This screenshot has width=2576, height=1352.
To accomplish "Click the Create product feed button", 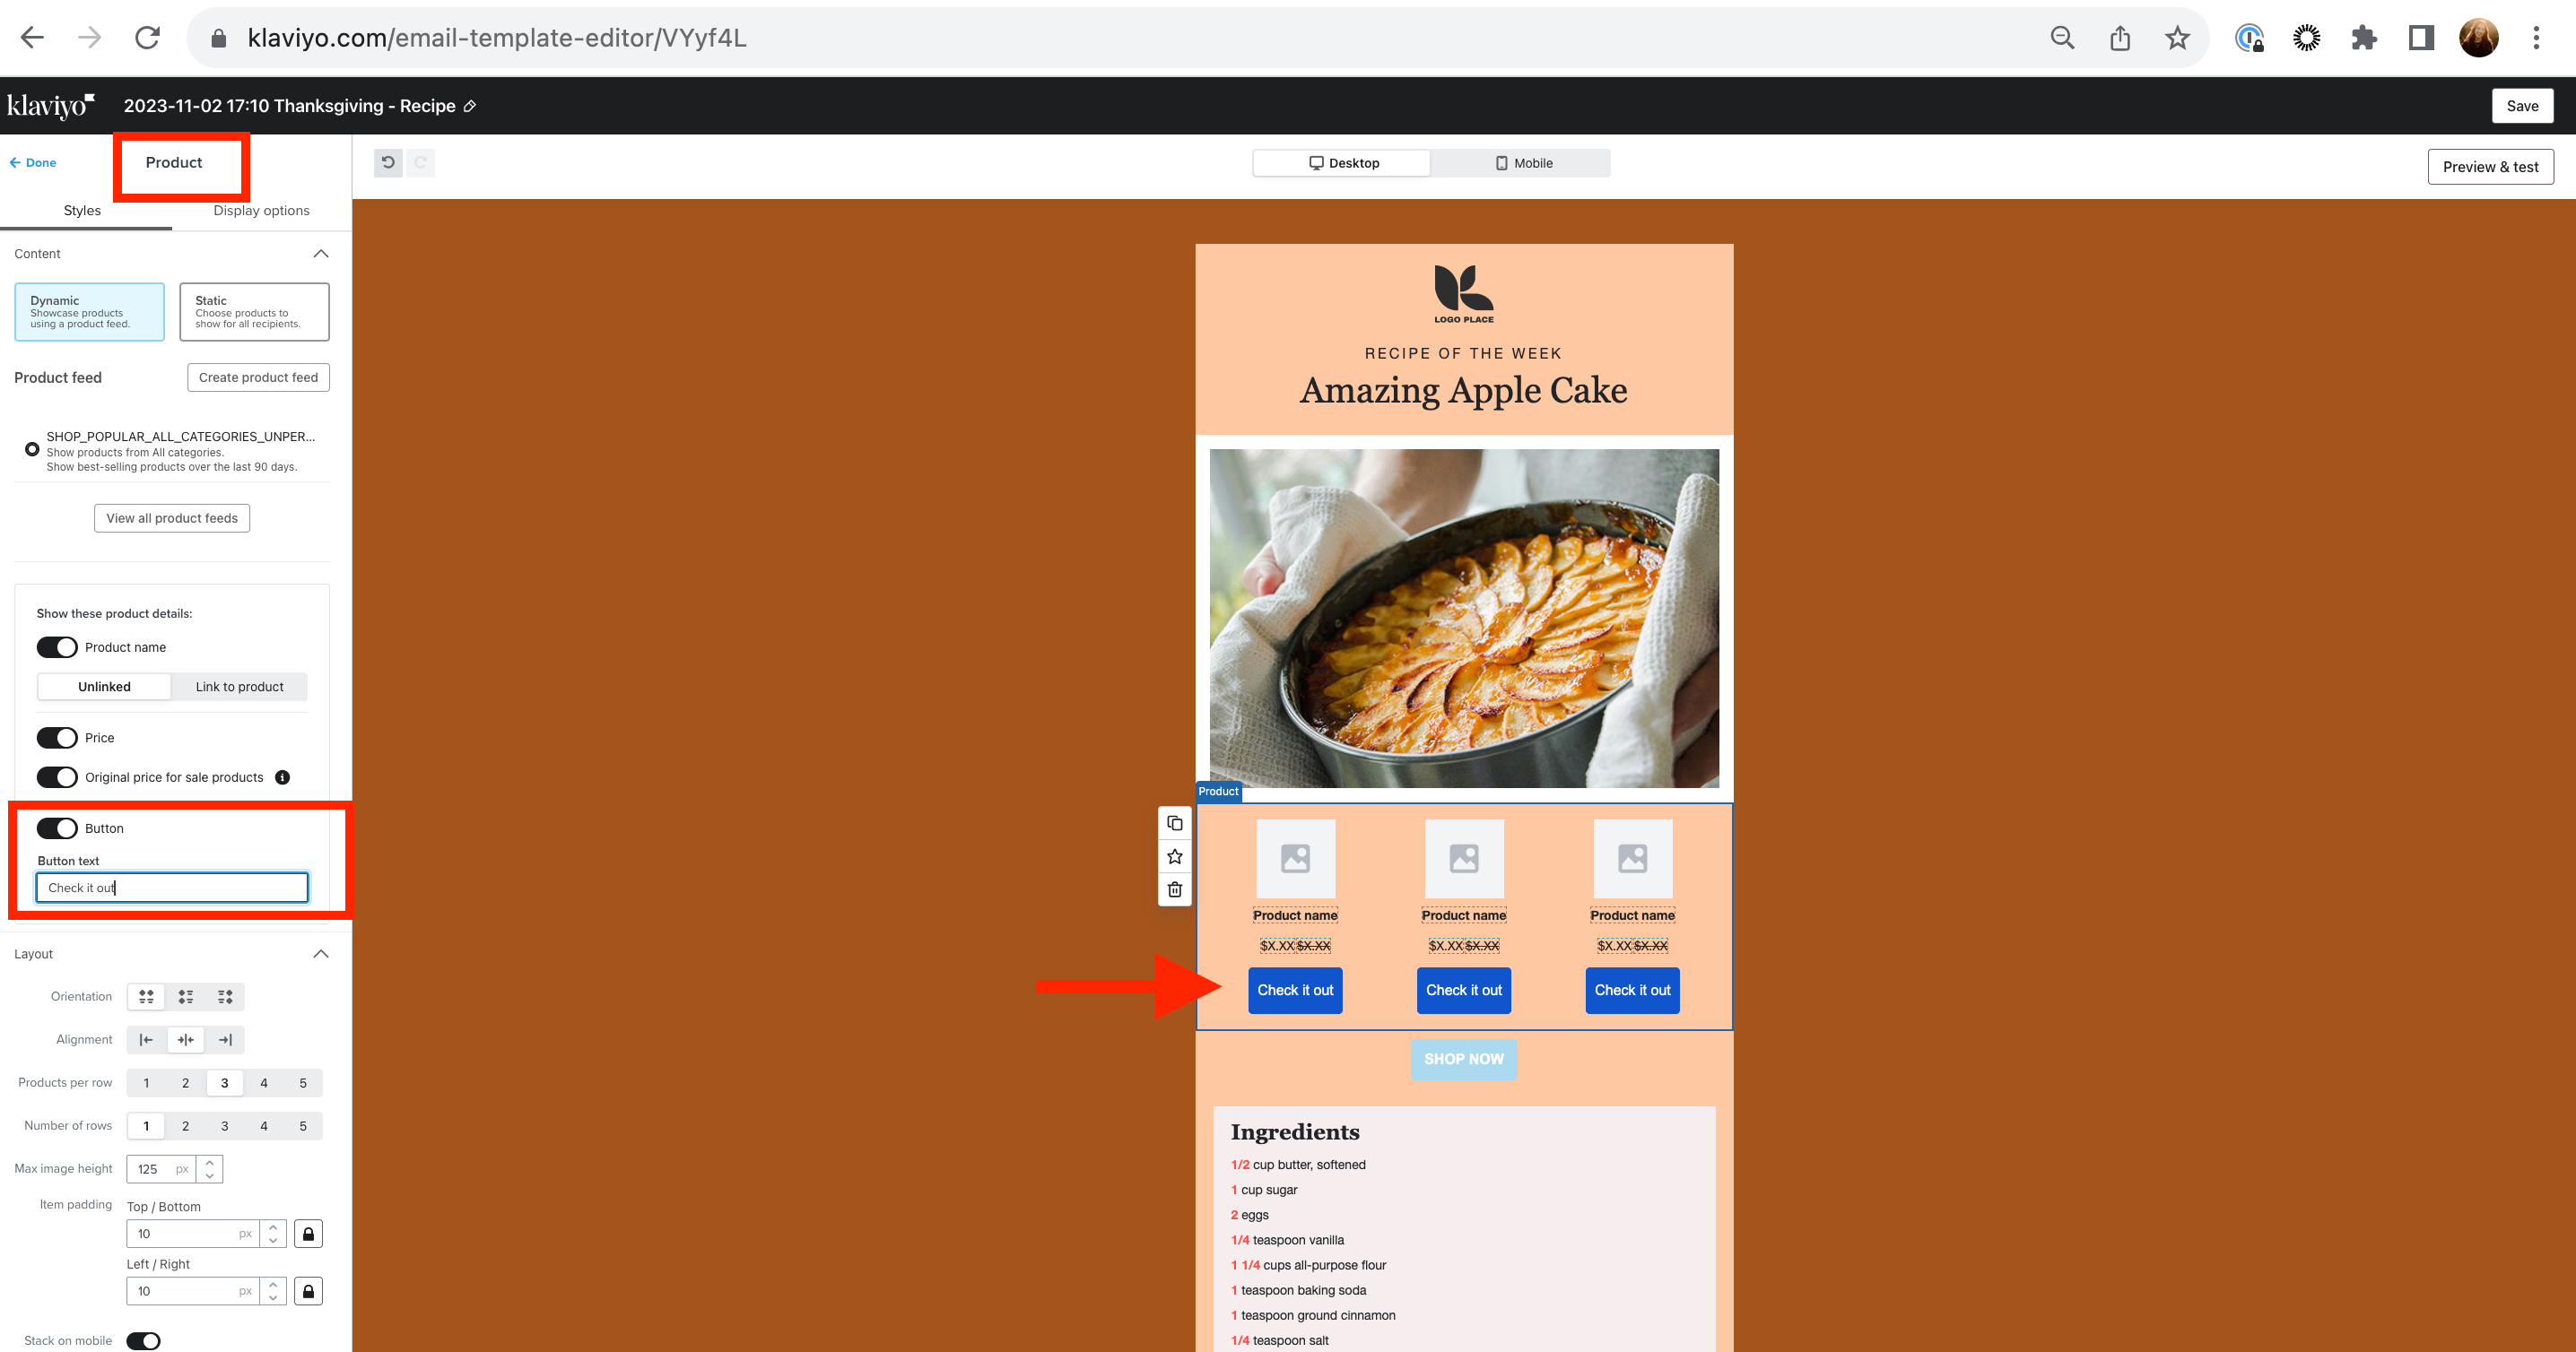I will [259, 377].
